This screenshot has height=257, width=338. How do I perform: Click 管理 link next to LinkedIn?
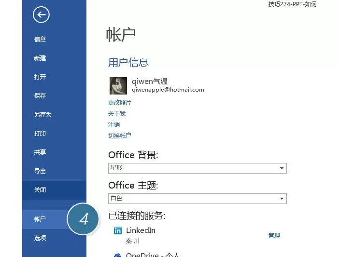click(274, 236)
